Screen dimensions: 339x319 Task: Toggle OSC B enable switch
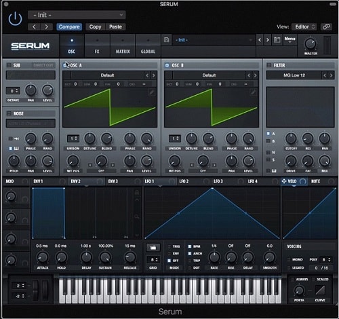(x=167, y=65)
